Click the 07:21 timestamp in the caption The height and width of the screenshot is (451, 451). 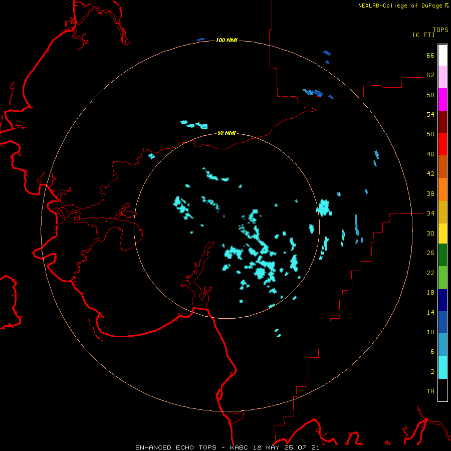click(308, 447)
